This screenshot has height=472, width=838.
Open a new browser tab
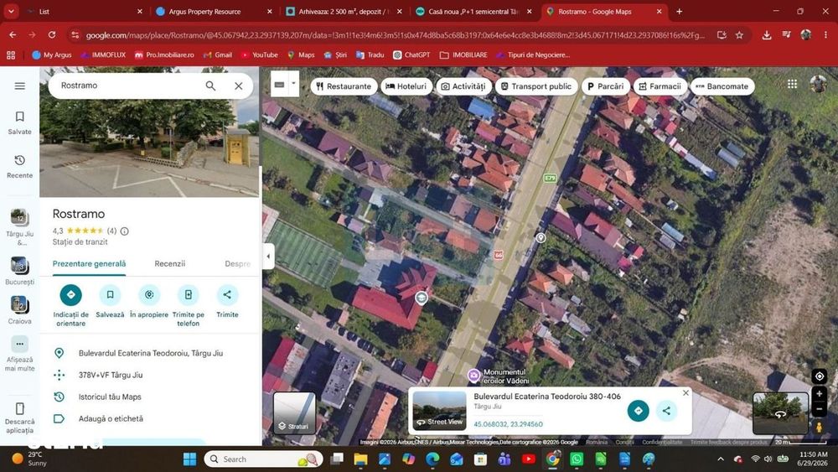coord(679,11)
